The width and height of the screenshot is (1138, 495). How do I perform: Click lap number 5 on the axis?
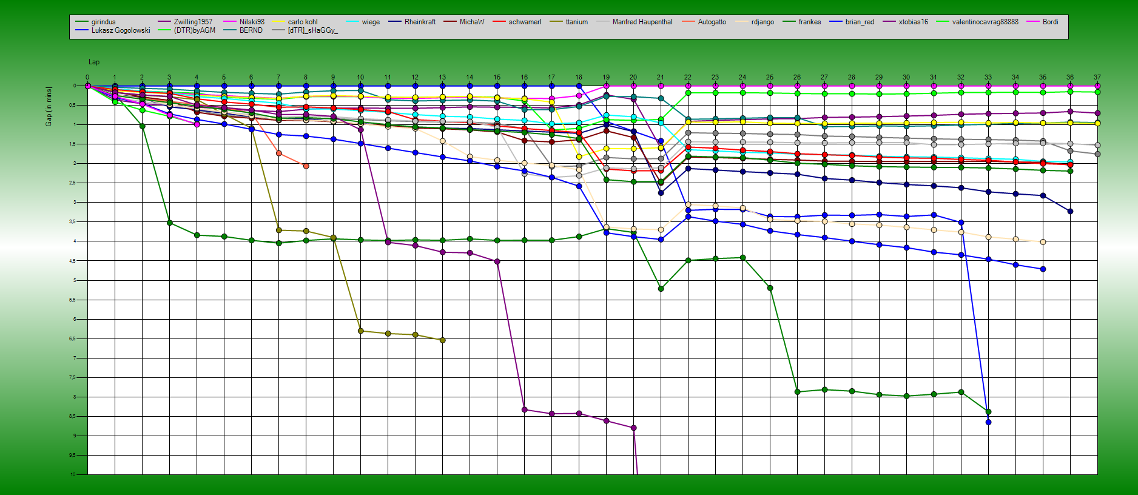(224, 77)
